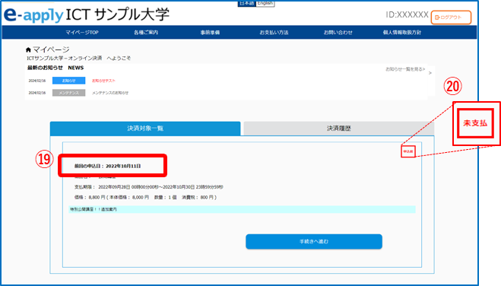Select the 決済履歴 tab
This screenshot has height=286, width=501.
338,129
